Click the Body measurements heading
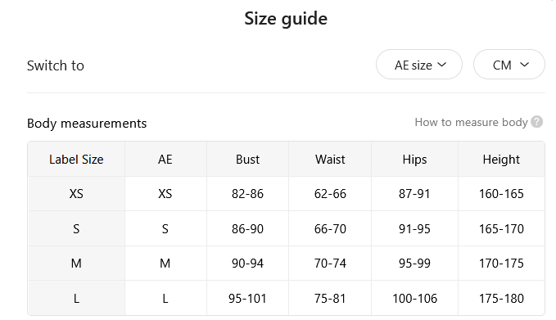Viewport: 556px width, 320px height. 87,124
